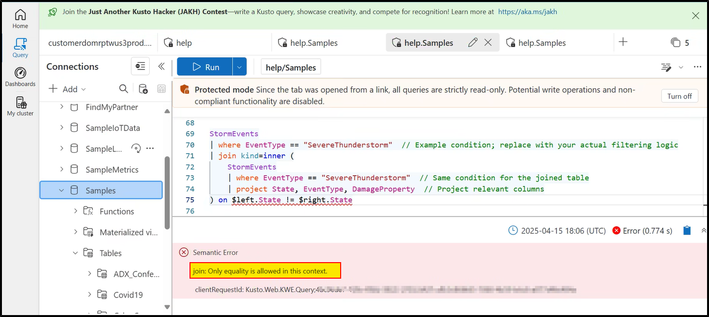The width and height of the screenshot is (709, 317).
Task: Open the more options ellipsis menu
Action: (x=697, y=67)
